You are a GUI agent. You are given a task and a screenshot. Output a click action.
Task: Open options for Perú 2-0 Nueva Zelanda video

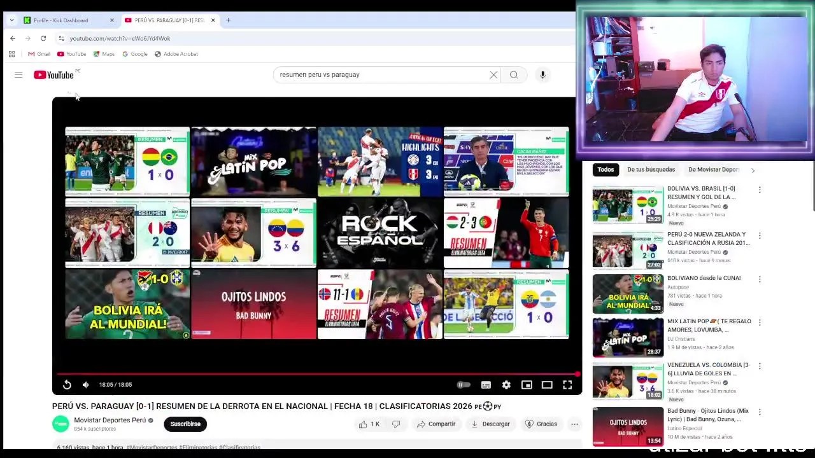[760, 235]
